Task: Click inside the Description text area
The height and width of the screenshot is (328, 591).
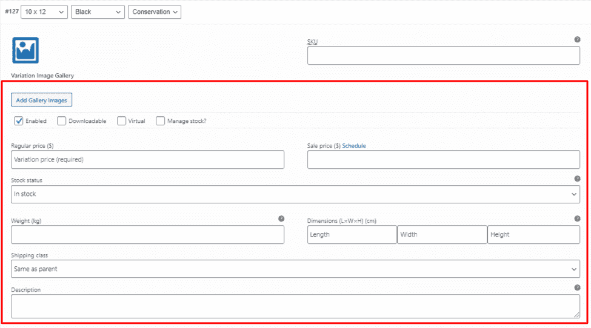Action: click(296, 306)
